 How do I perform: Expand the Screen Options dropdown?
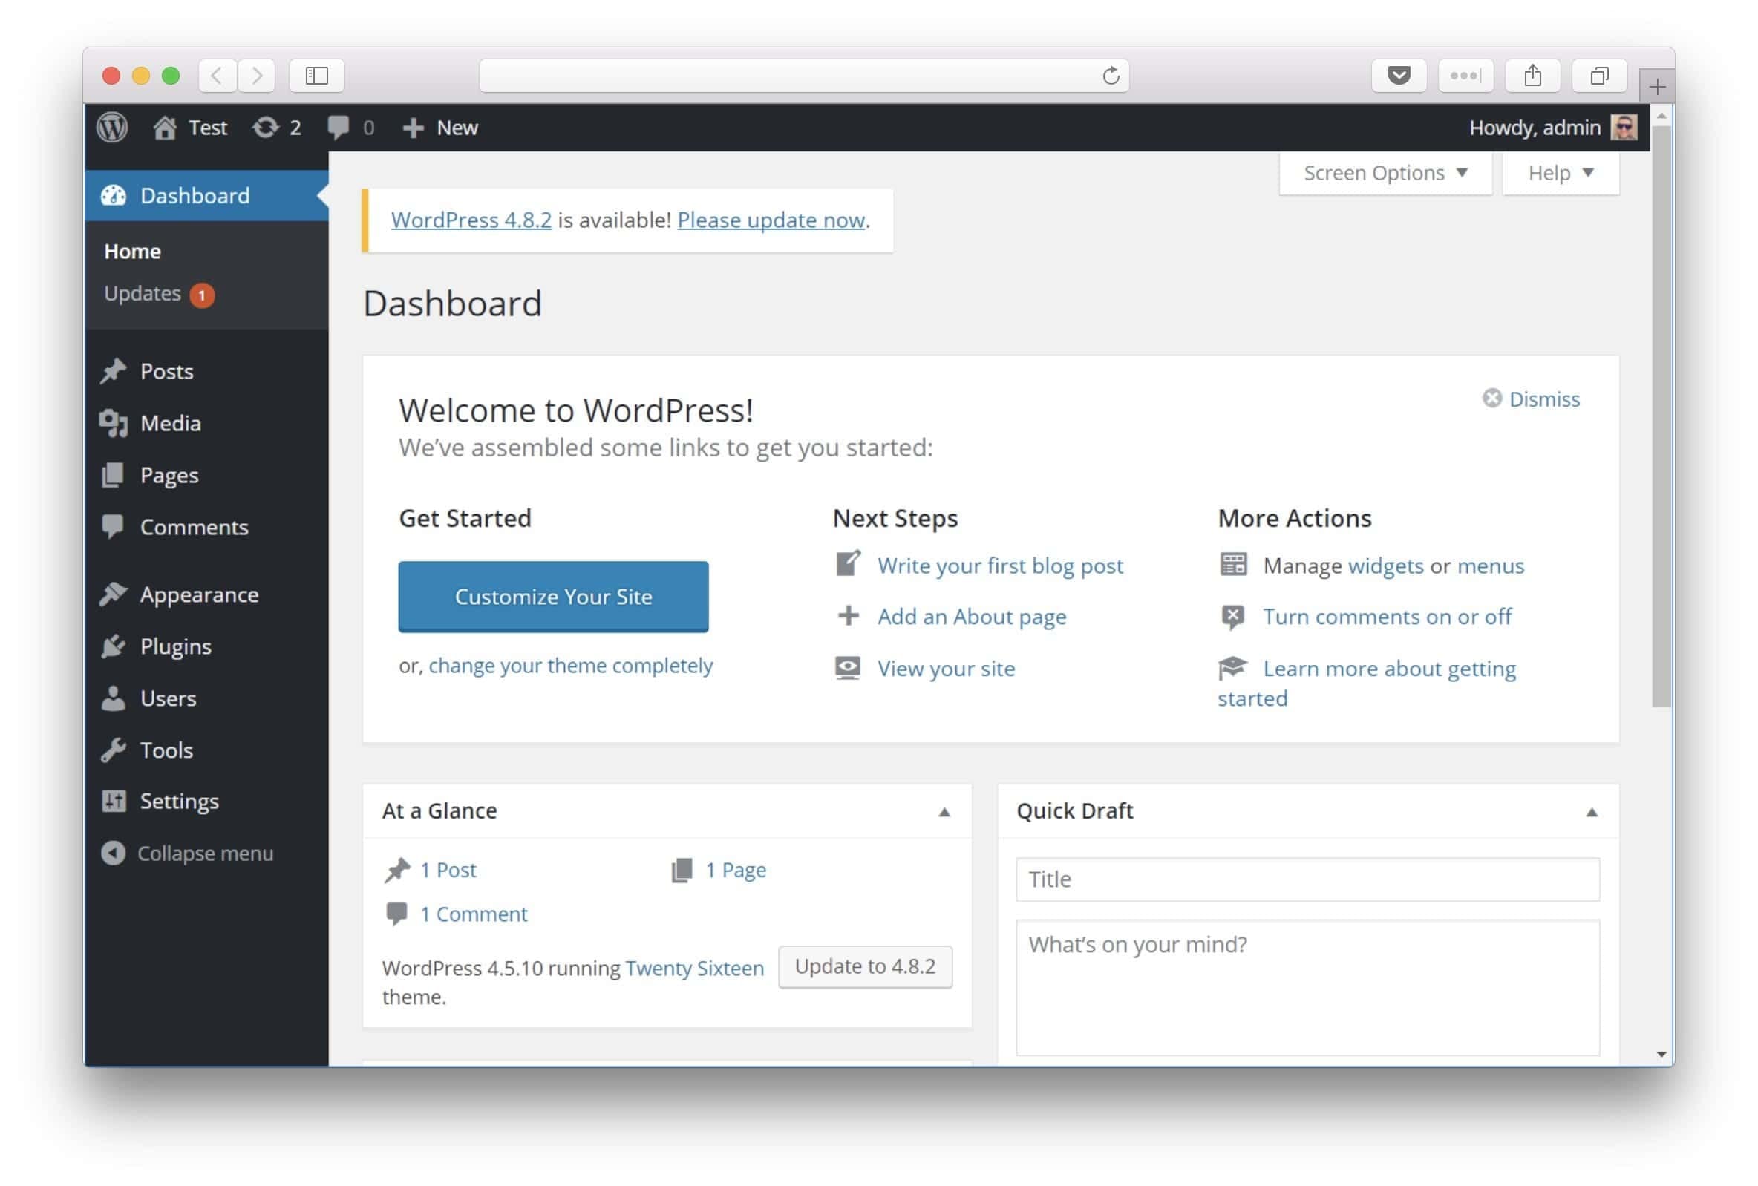click(x=1385, y=173)
